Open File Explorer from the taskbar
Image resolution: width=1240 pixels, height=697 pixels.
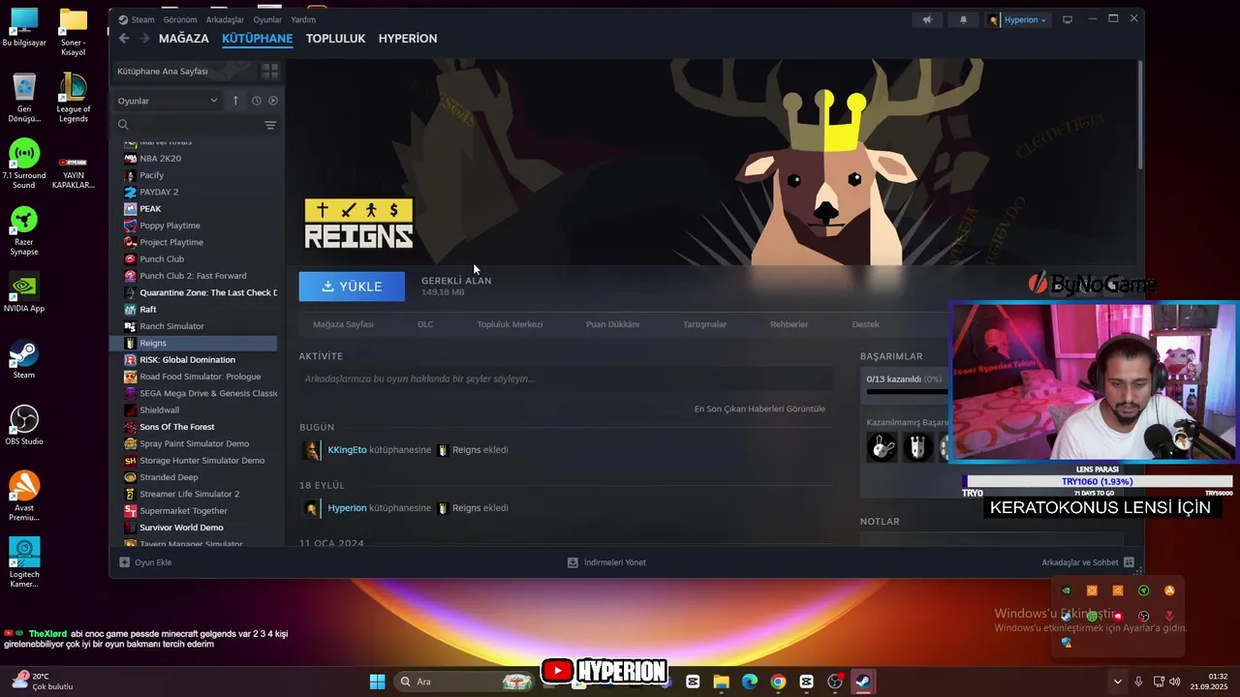click(x=721, y=682)
